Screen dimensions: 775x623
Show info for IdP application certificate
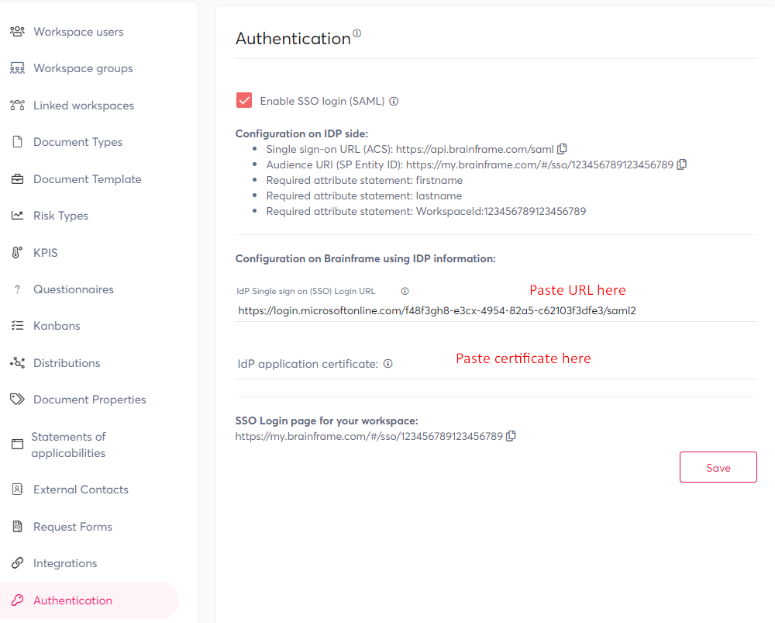(x=388, y=363)
